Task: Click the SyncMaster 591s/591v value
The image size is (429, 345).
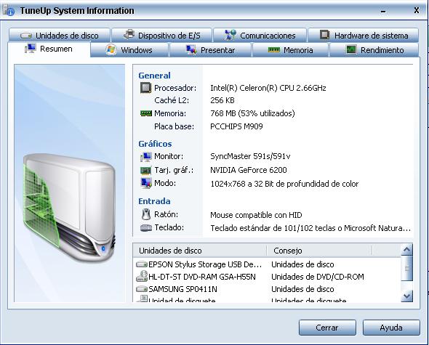Action: tap(250, 156)
